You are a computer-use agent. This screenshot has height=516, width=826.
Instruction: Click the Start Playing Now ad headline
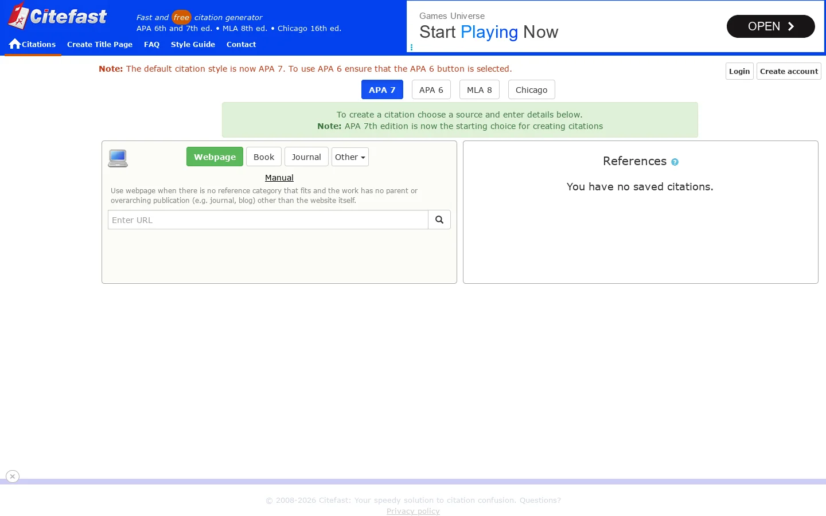pyautogui.click(x=489, y=32)
